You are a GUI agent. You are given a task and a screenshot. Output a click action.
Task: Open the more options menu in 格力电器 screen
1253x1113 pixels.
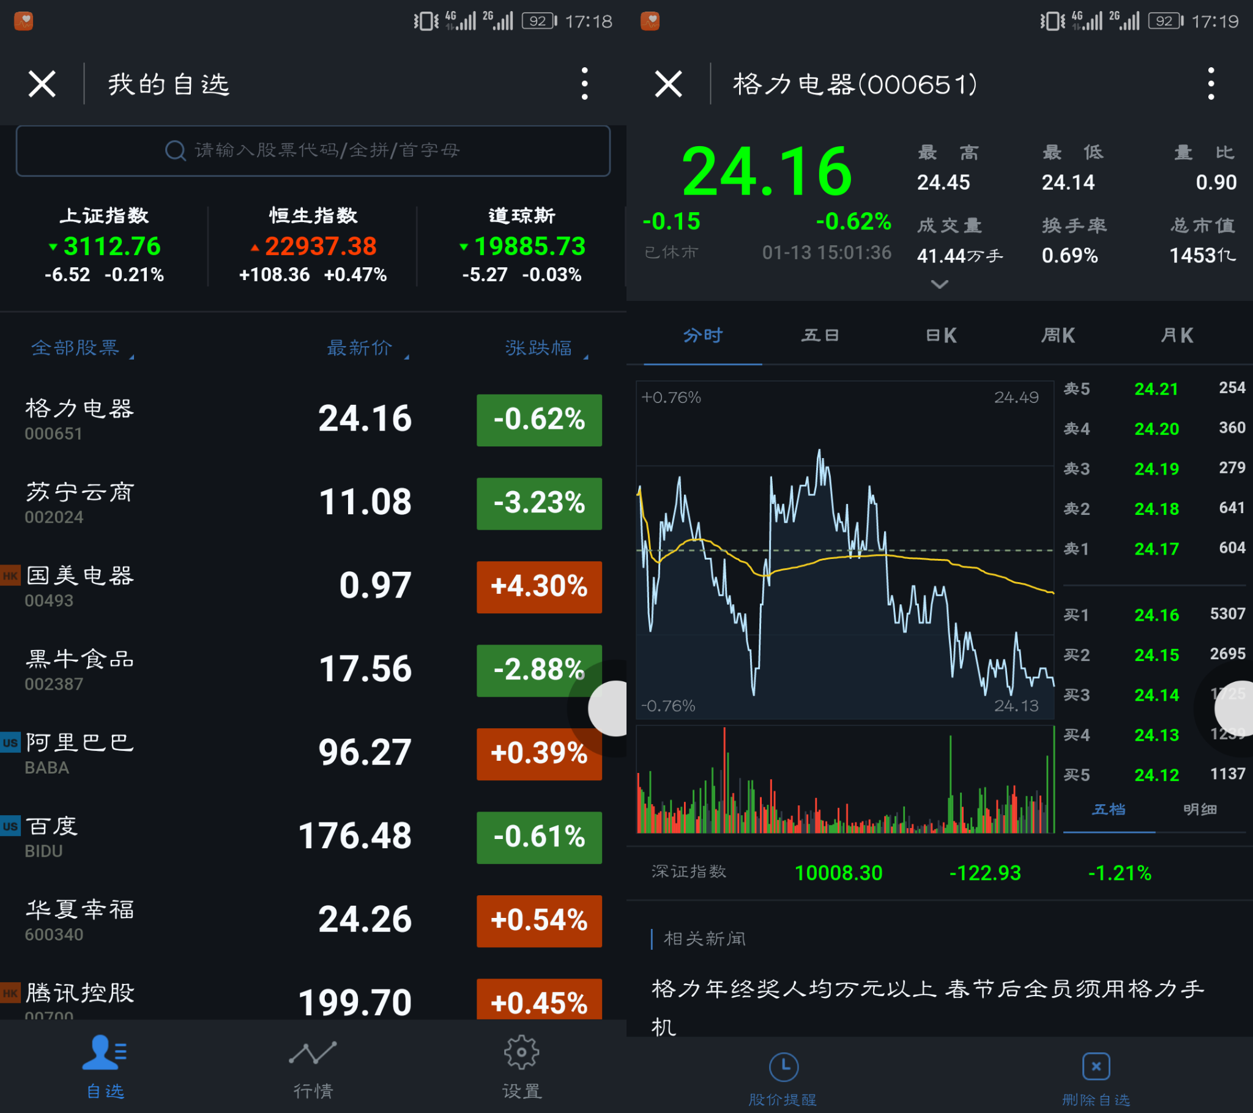tap(1211, 84)
